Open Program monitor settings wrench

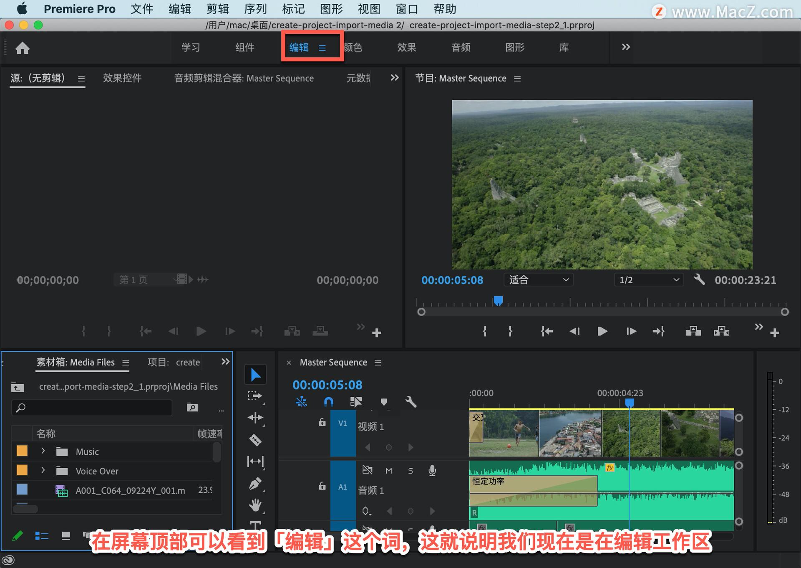click(700, 279)
